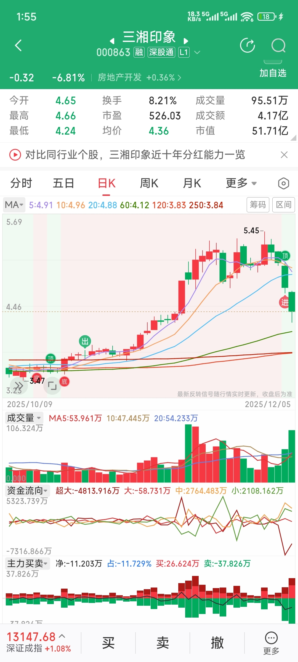This screenshot has width=298, height=662.
Task: Tap the 融 margin trading badge
Action: 139,52
